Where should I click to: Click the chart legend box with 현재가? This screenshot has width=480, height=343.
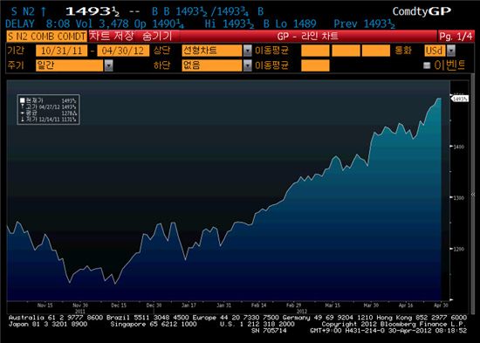pos(48,110)
